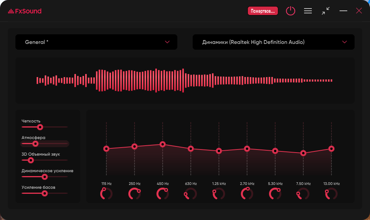370x220 pixels.
Task: Click the 7.50 kHz frequency label
Action: [303, 184]
